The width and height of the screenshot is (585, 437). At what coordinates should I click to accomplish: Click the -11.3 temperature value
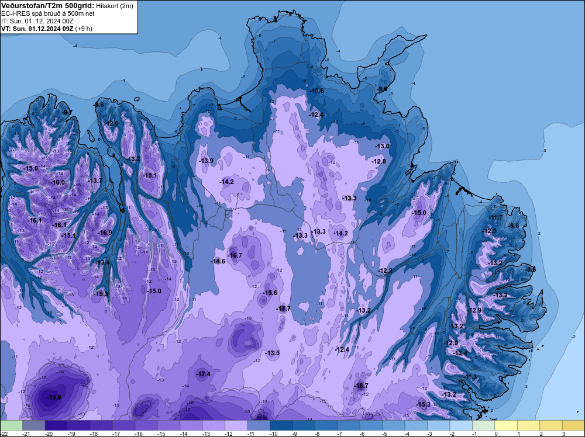(x=470, y=377)
